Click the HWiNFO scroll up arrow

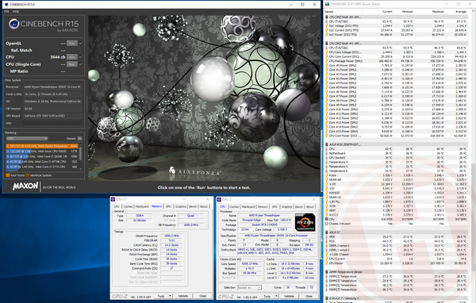point(473,12)
